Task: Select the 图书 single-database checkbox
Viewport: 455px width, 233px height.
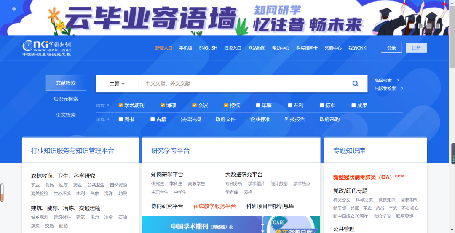Action: coord(121,119)
